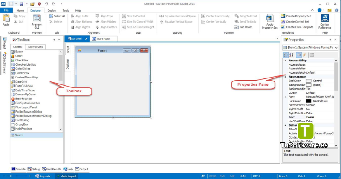341x179 pixels.
Task: Open the document tabs dropdown arrow
Action: (x=277, y=38)
